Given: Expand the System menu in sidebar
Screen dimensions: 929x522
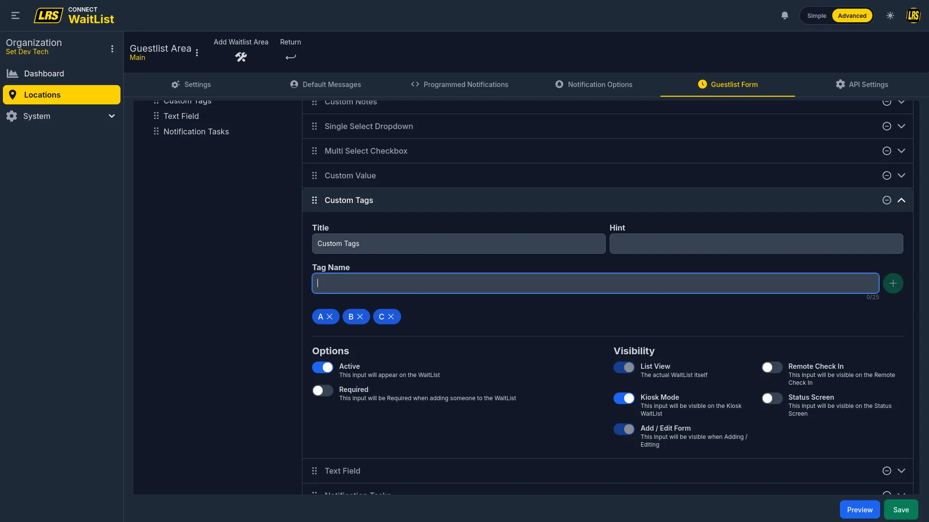Looking at the screenshot, I should click(61, 116).
